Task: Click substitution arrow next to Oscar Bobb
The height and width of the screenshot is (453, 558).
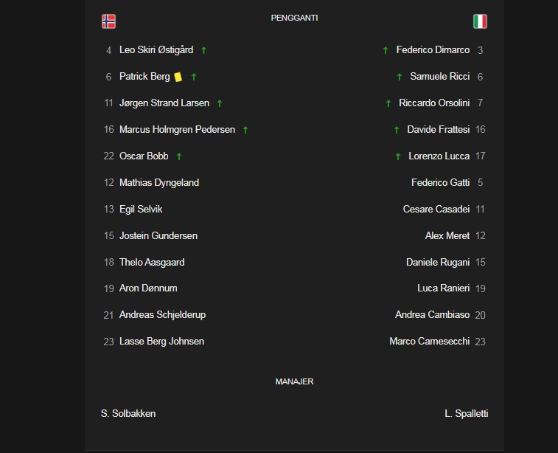Action: [179, 156]
